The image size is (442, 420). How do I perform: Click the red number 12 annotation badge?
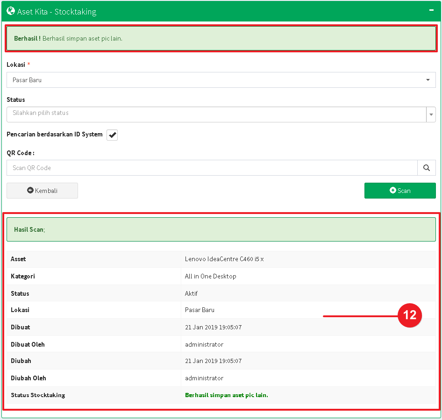click(409, 316)
